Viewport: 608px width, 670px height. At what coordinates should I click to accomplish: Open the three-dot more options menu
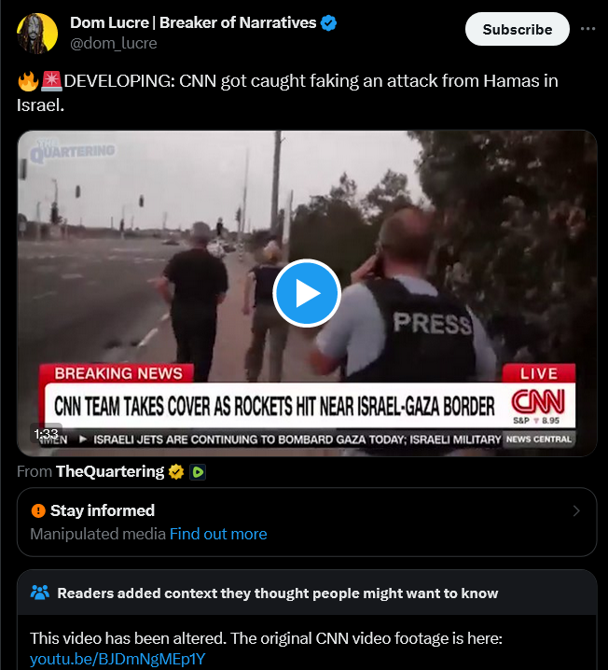587,29
